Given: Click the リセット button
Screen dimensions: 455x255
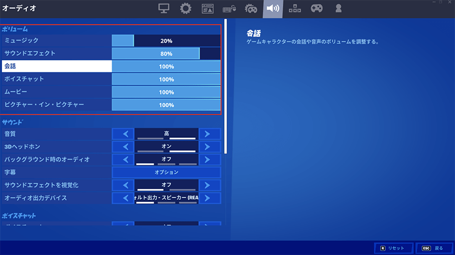Looking at the screenshot, I should [x=393, y=248].
